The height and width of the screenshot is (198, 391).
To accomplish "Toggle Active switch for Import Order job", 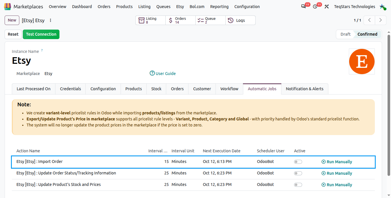I will tap(298, 162).
